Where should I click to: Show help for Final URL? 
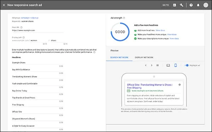coord(21,27)
